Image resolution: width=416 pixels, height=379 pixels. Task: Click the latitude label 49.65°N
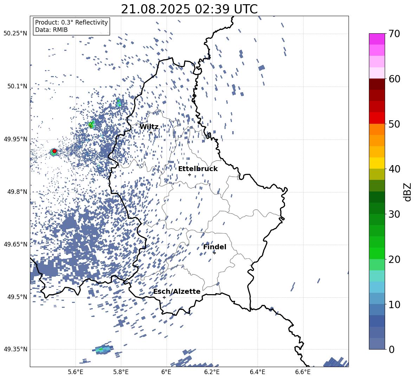(x=15, y=244)
